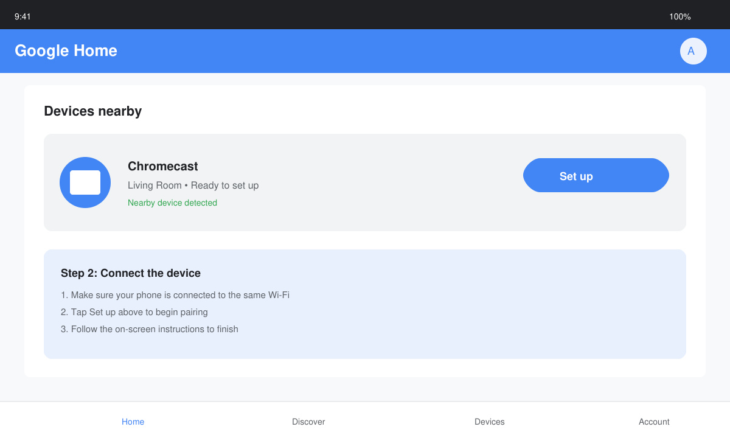This screenshot has height=438, width=730.
Task: Click the same Wi-Fi instruction line
Action: 175,295
